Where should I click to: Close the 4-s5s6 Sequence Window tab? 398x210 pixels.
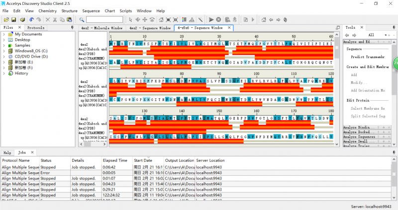229,28
